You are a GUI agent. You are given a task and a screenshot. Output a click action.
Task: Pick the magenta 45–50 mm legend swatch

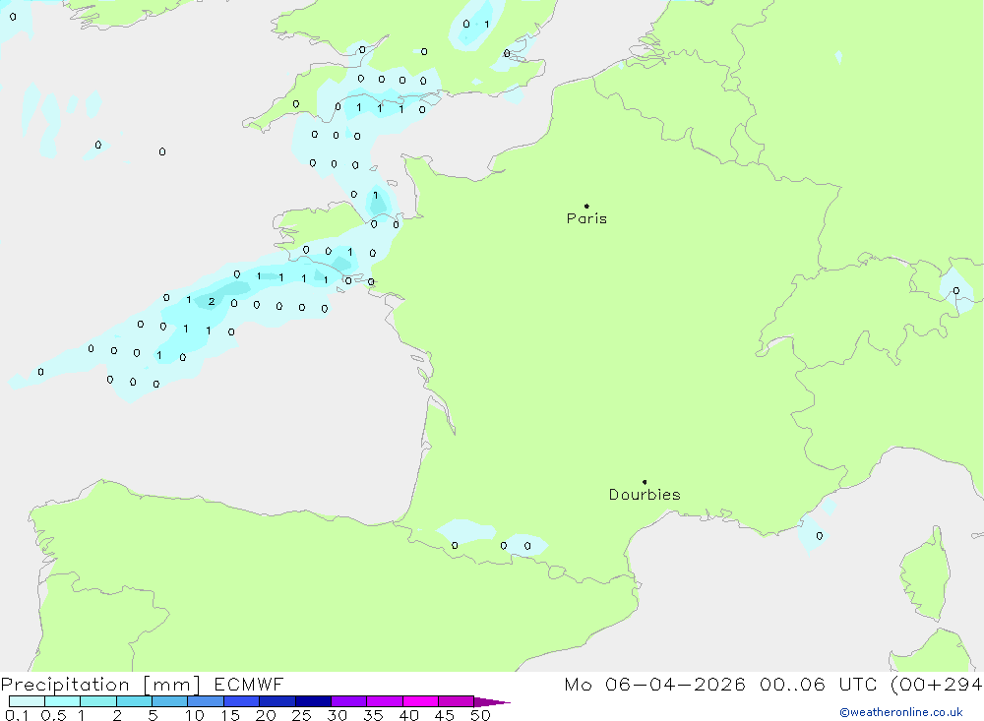click(x=455, y=701)
